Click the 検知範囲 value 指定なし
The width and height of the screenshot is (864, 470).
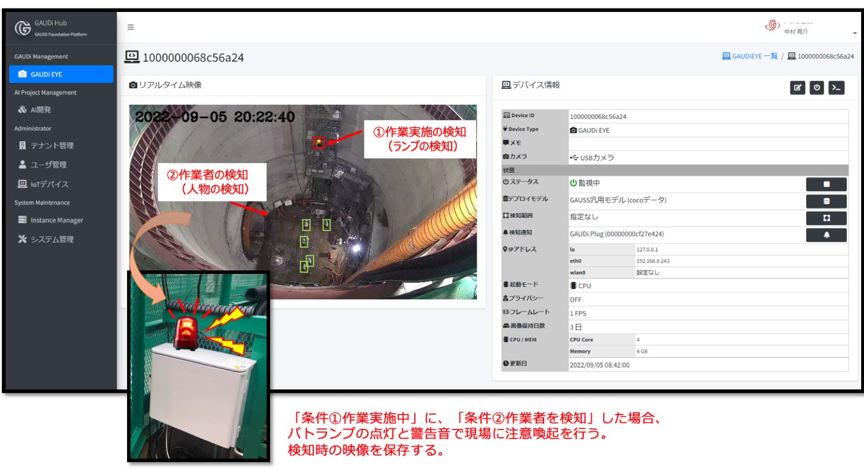pos(584,217)
